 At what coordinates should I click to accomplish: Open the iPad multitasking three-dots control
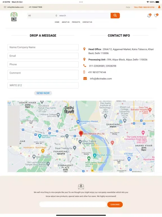tap(81, 2)
